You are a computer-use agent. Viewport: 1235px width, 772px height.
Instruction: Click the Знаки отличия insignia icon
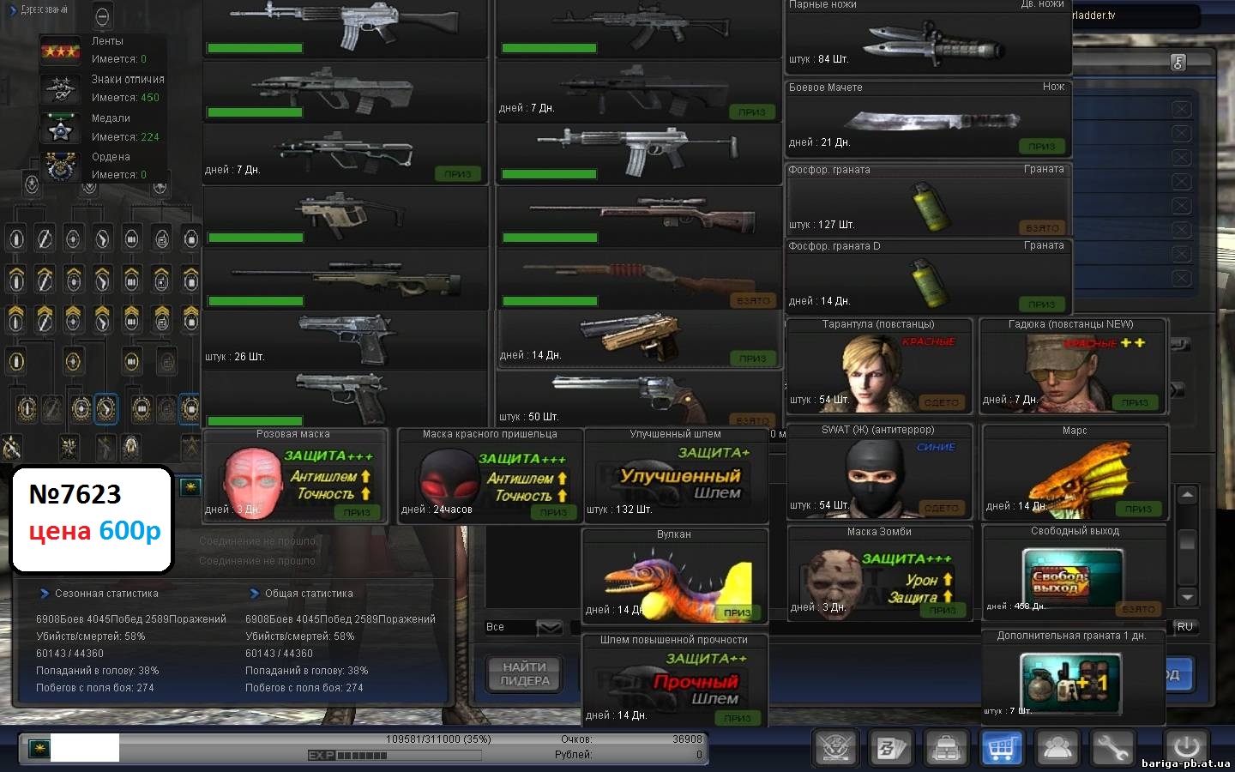[x=61, y=88]
